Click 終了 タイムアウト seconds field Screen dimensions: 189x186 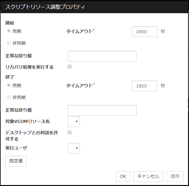click(x=144, y=86)
